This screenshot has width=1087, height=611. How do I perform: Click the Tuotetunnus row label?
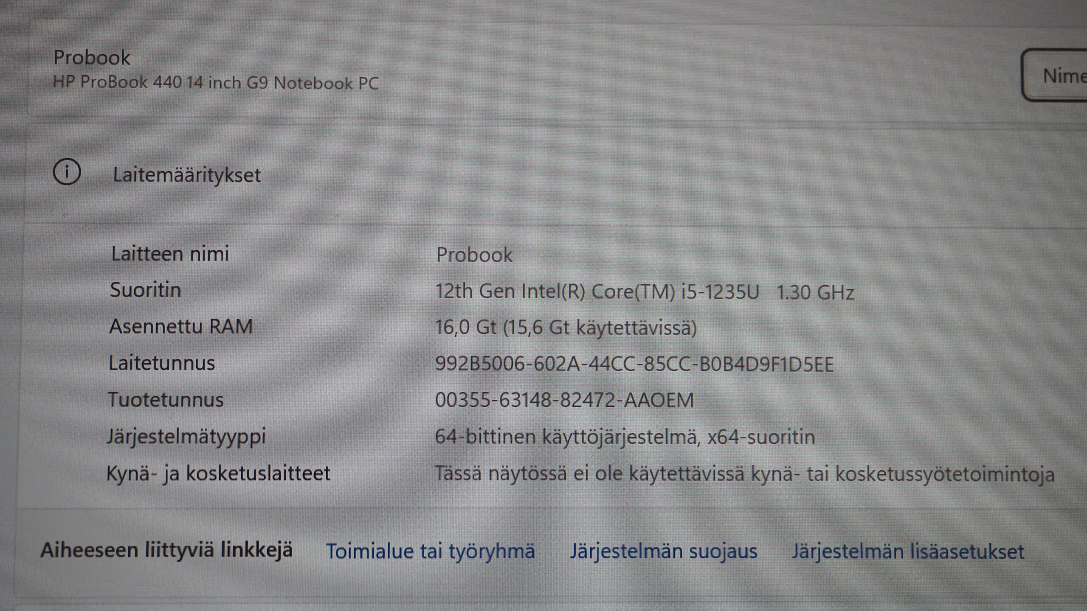coord(166,400)
